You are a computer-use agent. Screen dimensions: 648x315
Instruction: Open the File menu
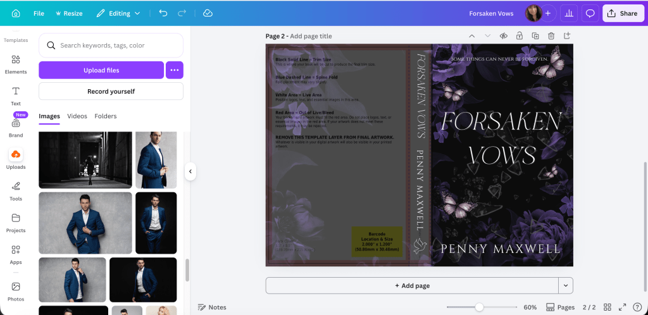[39, 13]
